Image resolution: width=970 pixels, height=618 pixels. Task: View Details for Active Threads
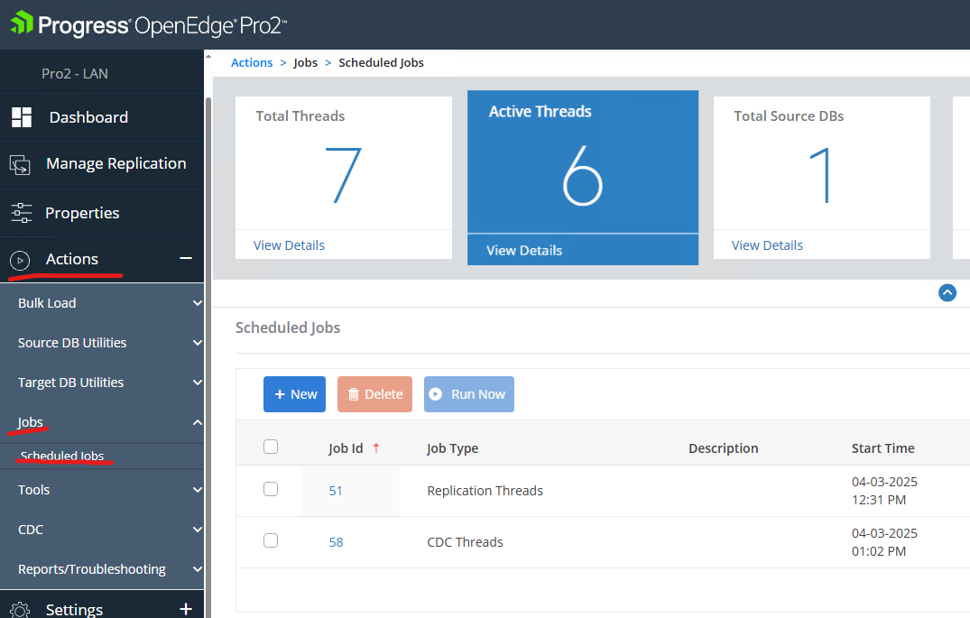pos(524,251)
